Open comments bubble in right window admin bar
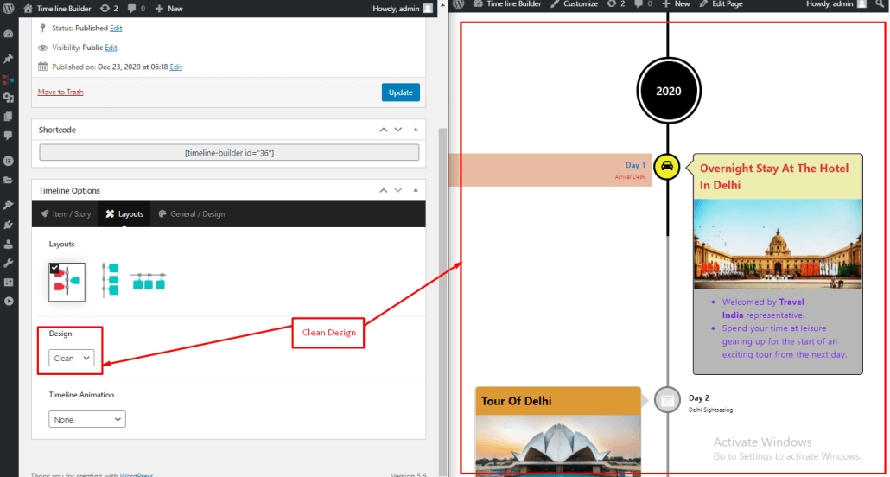The height and width of the screenshot is (477, 890). pos(644,4)
